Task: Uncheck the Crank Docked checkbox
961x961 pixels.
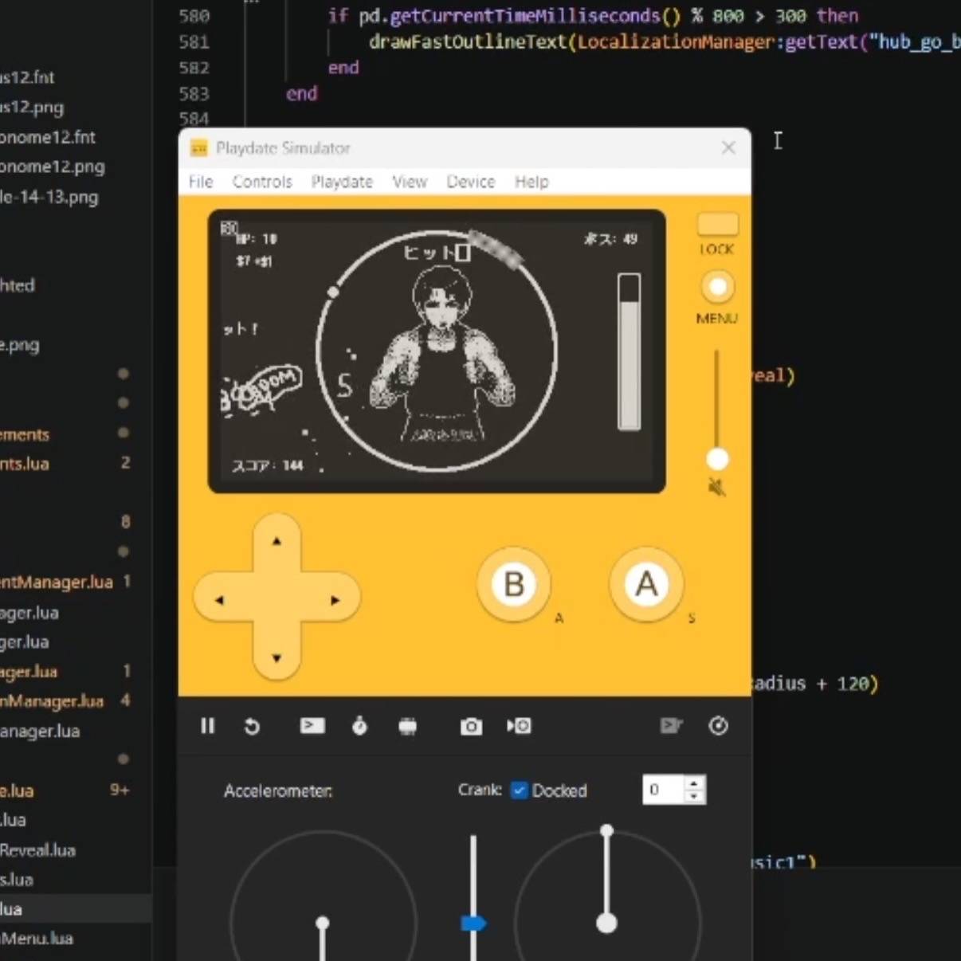Action: tap(519, 790)
